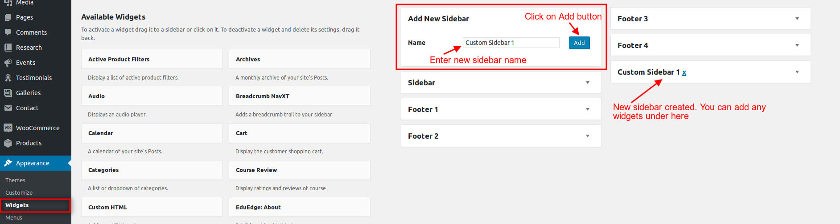Expand the Sidebar widget area arrow
Screen dimensions: 840x224
(588, 83)
